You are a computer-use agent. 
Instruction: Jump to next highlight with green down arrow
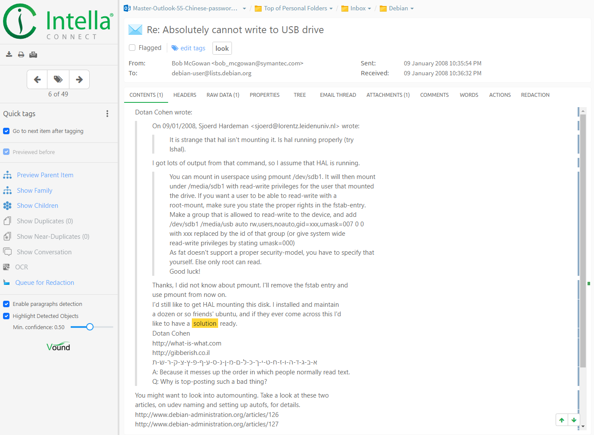click(x=574, y=420)
